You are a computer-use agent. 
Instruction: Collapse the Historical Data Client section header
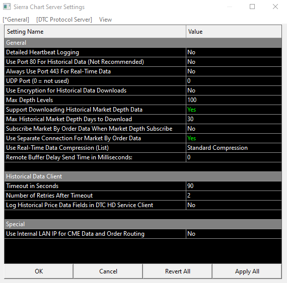tap(143, 176)
